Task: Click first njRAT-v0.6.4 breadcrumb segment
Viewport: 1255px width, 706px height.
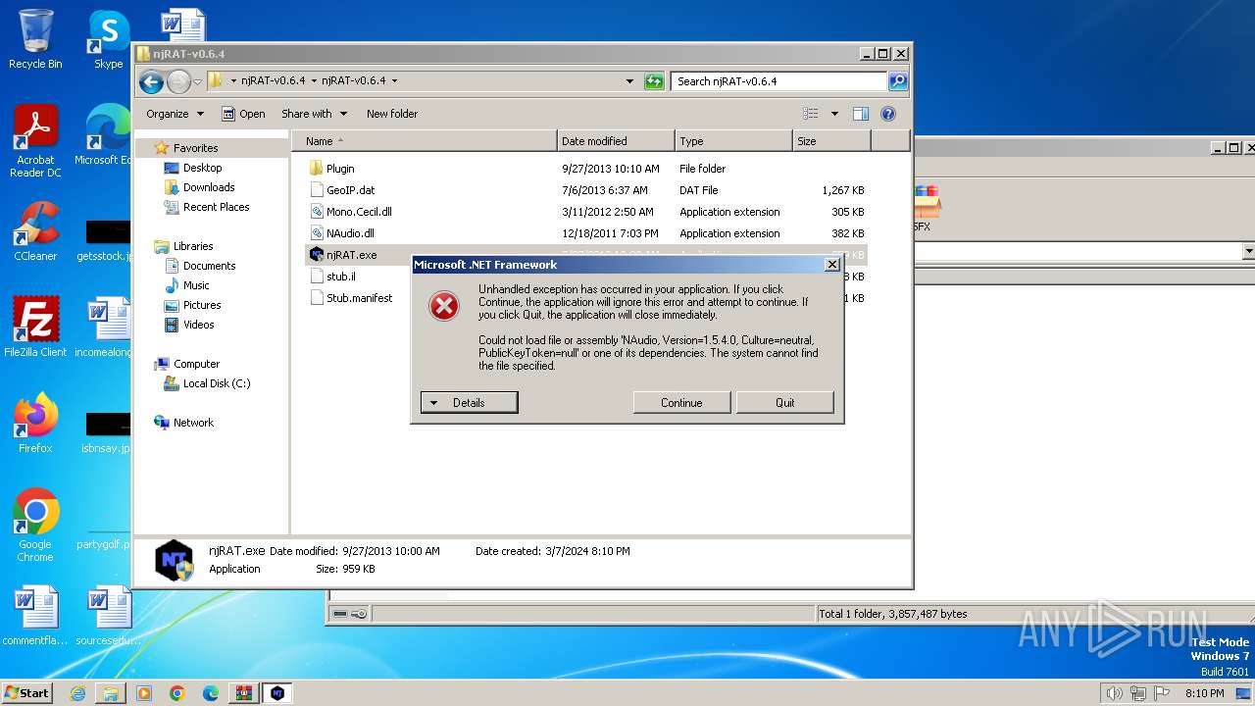Action: click(273, 80)
